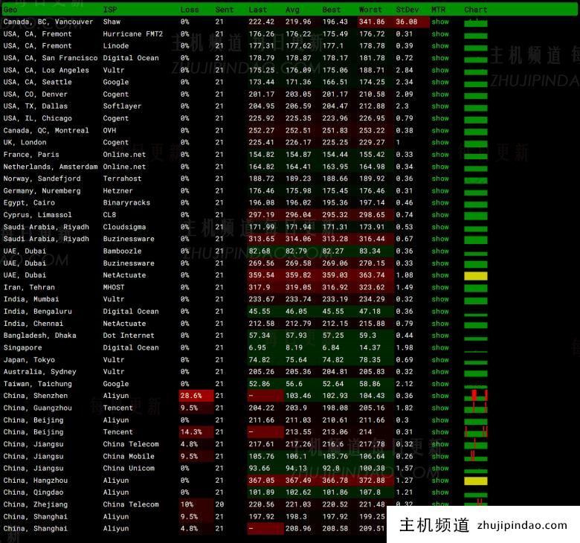
Task: Click show for Cairo Binaryracks row
Action: click(439, 203)
